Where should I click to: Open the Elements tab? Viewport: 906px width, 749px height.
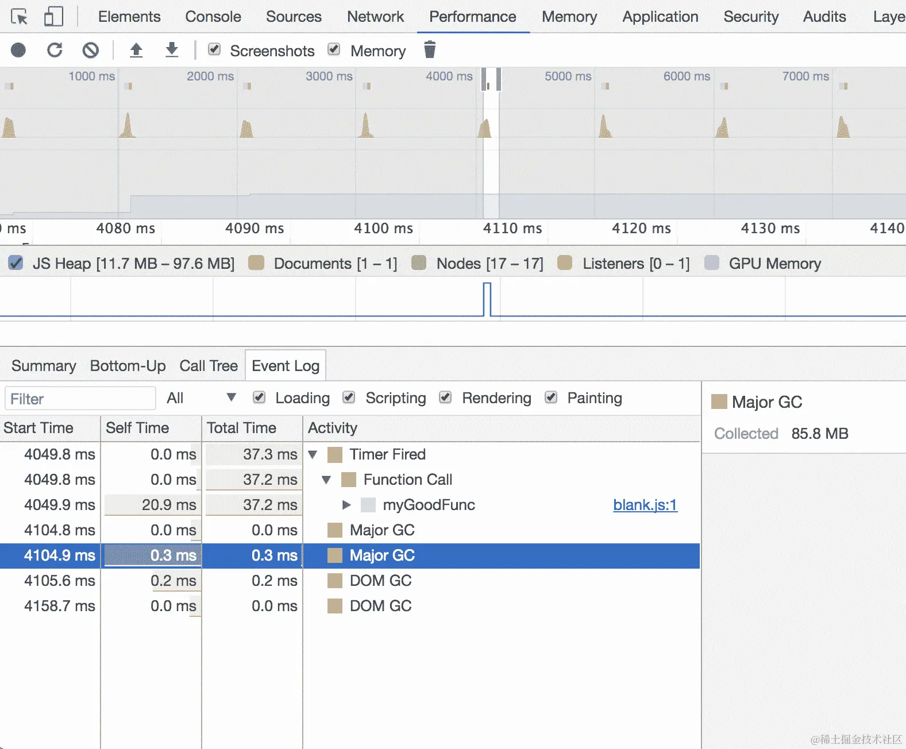129,17
